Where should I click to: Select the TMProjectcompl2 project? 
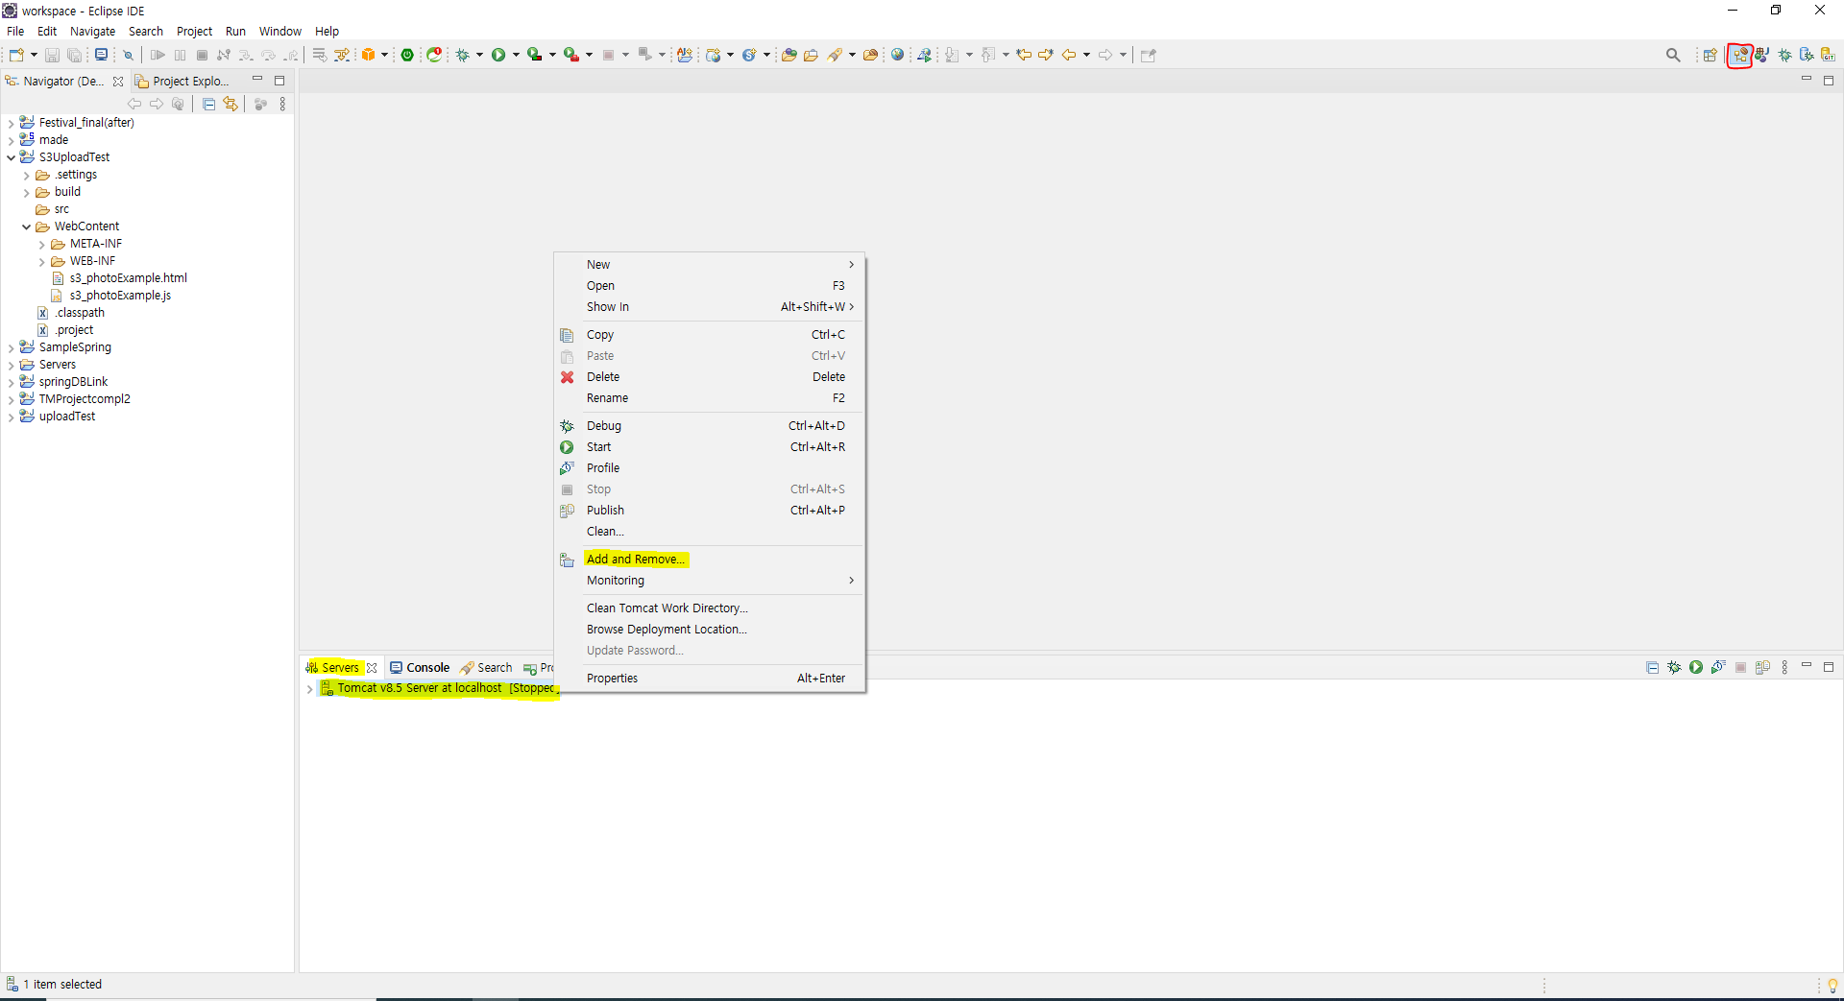click(x=75, y=399)
